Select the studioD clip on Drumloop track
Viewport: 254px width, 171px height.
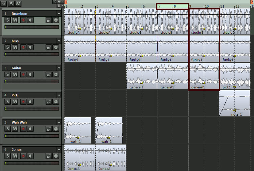235,22
